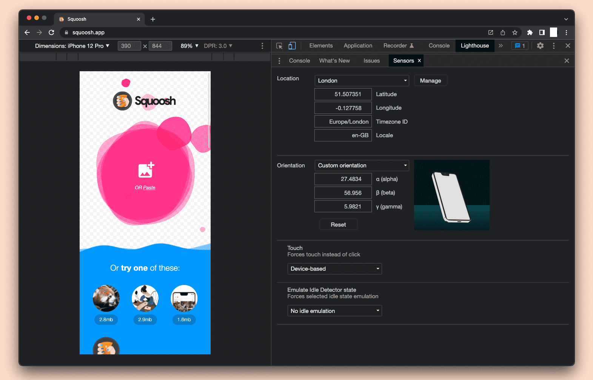Open the extensions puzzle icon
593x380 pixels.
point(530,32)
